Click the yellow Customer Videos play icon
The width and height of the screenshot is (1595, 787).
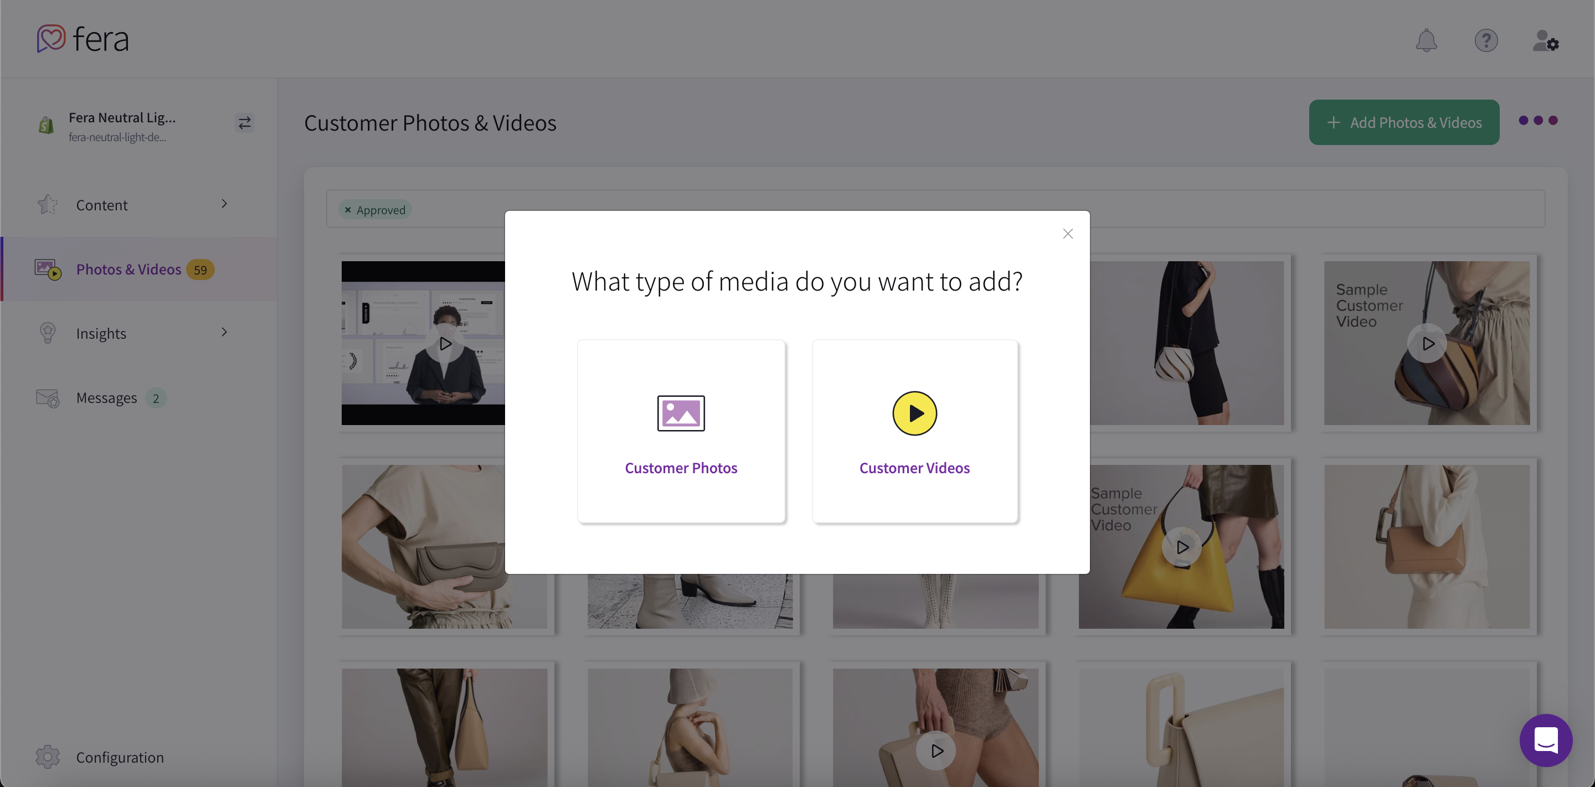914,413
